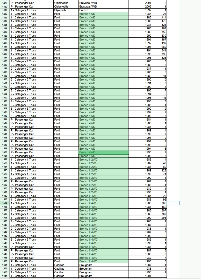Click the count cell showing 197
The height and width of the screenshot is (279, 201).
[x=159, y=43]
